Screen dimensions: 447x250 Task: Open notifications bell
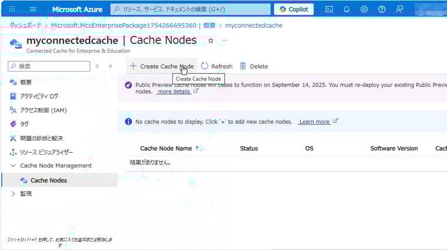coord(346,9)
